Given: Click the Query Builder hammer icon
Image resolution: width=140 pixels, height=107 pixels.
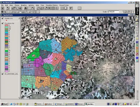Looking at the screenshot, I should pyautogui.click(x=33, y=8).
